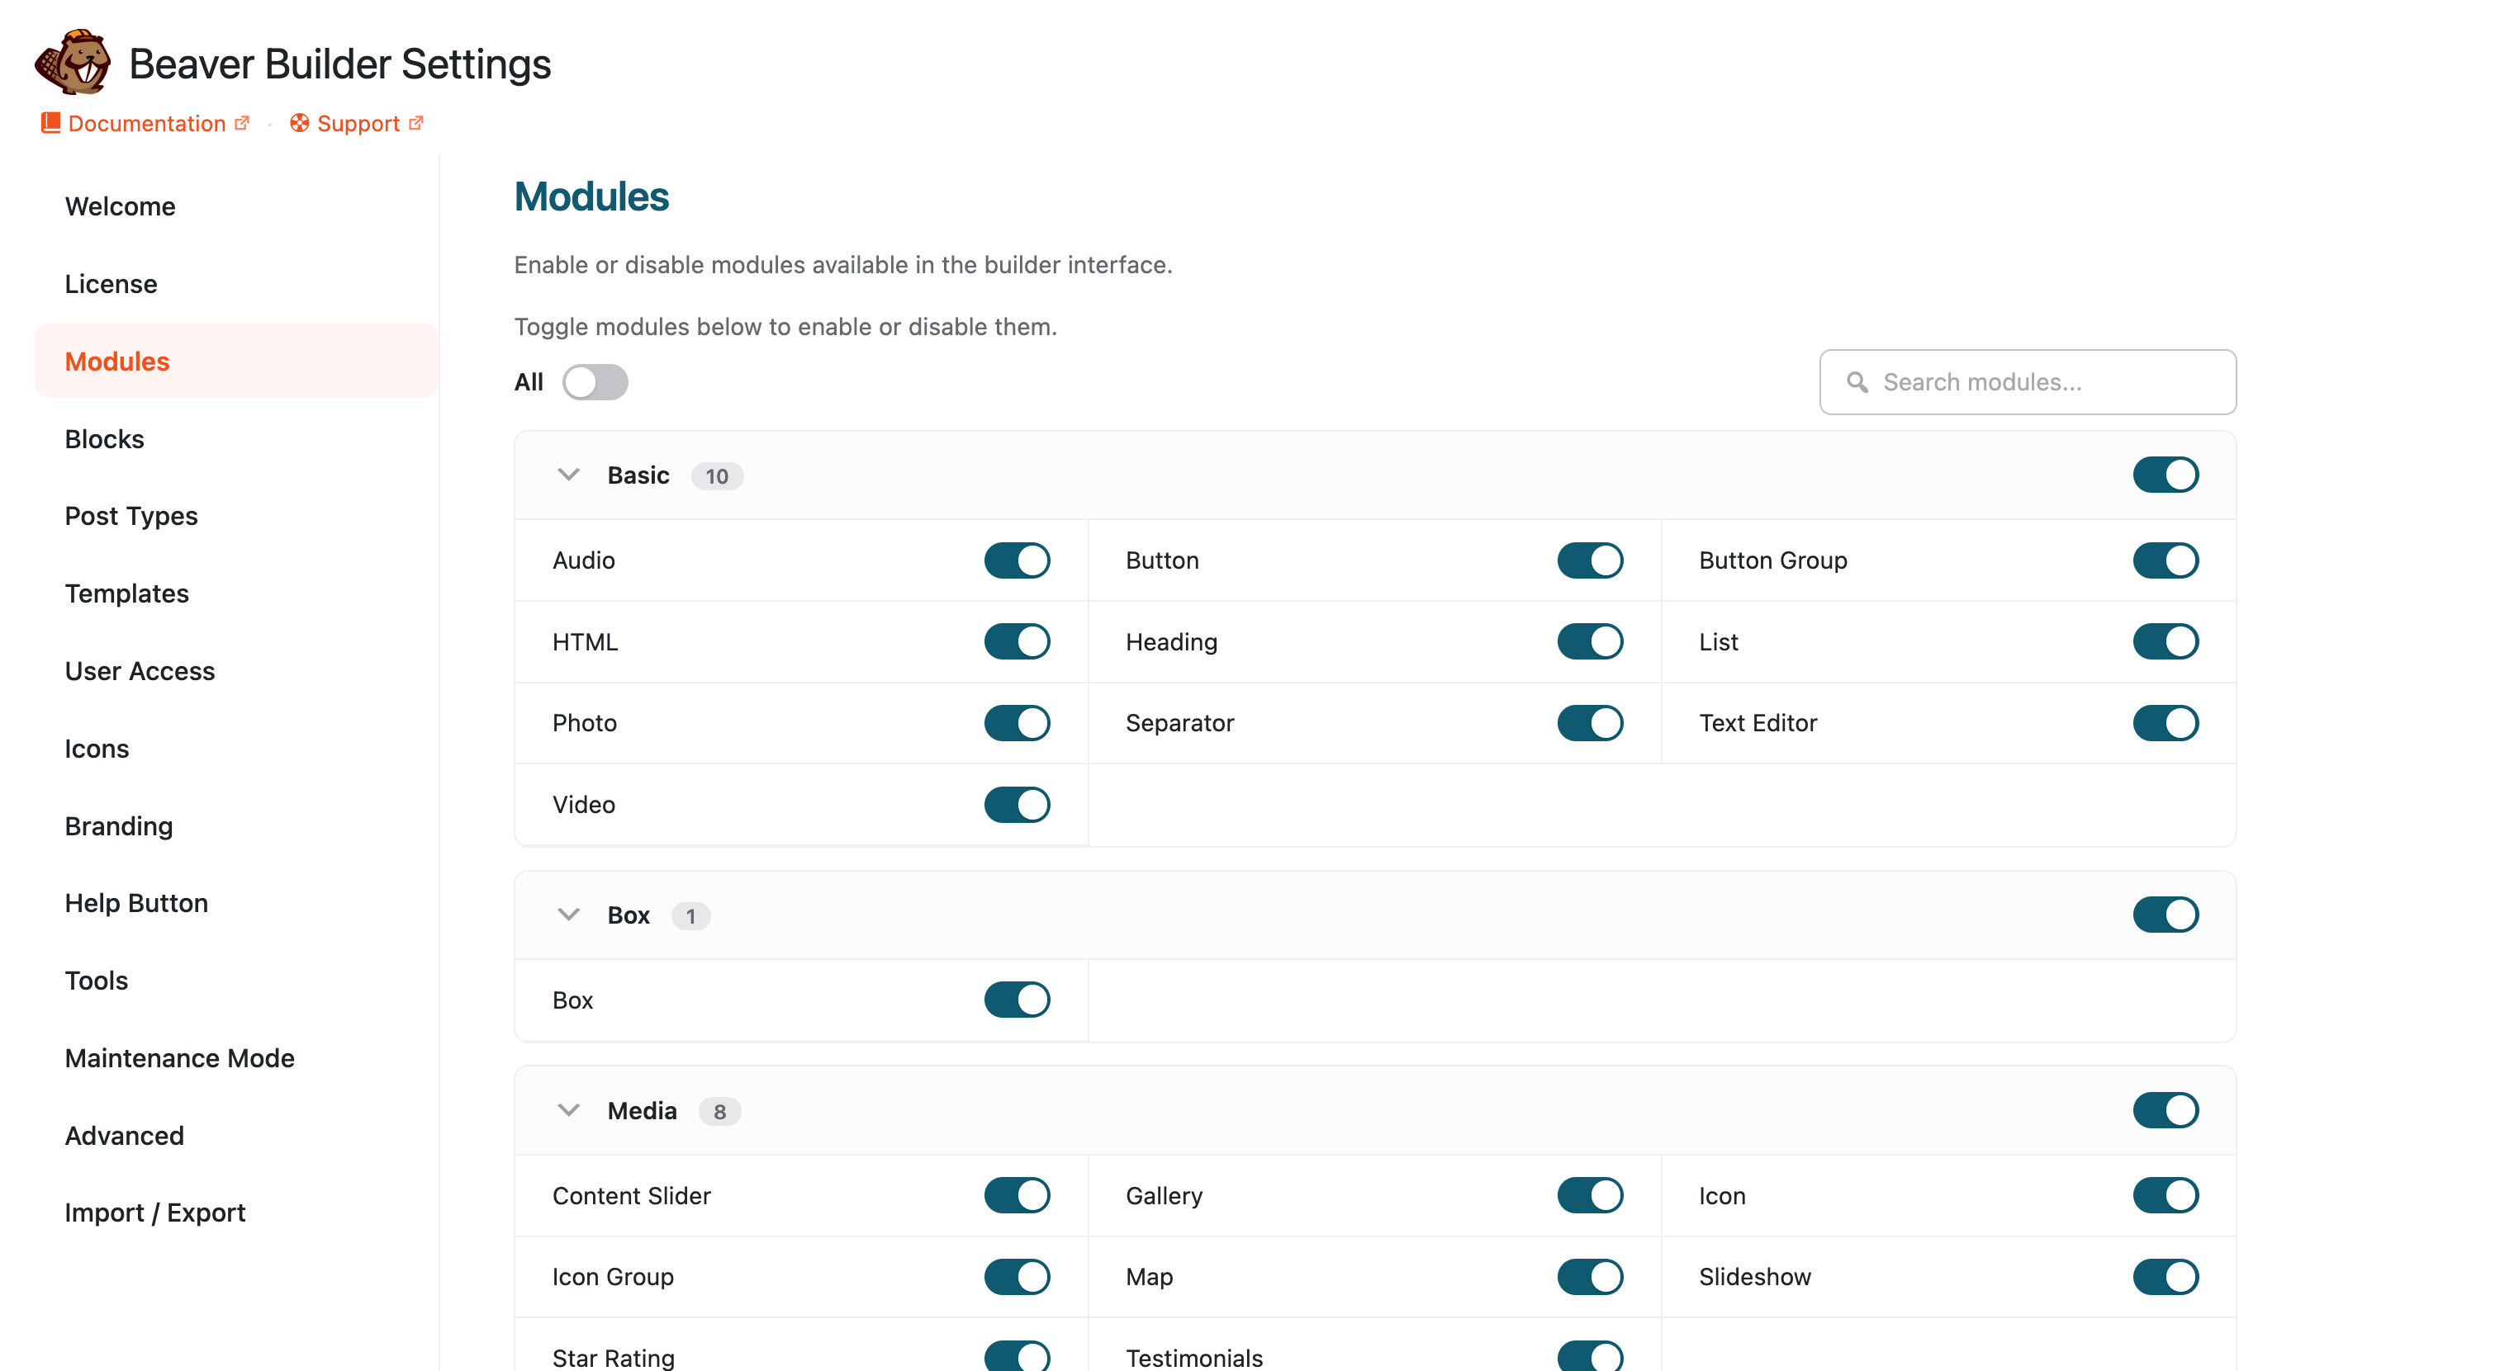Open User Access settings

[235, 671]
